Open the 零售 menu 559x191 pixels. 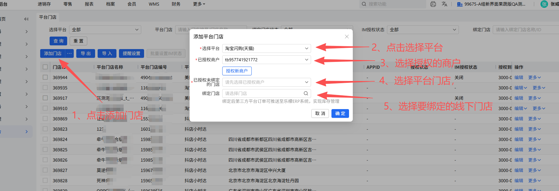pyautogui.click(x=68, y=4)
